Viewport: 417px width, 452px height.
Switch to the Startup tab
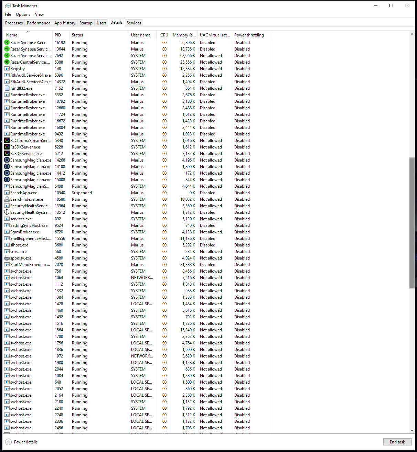(x=86, y=23)
